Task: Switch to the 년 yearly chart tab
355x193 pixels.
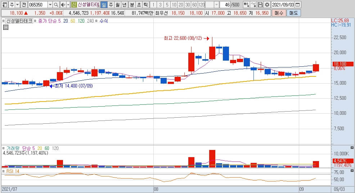Action: (x=125, y=5)
